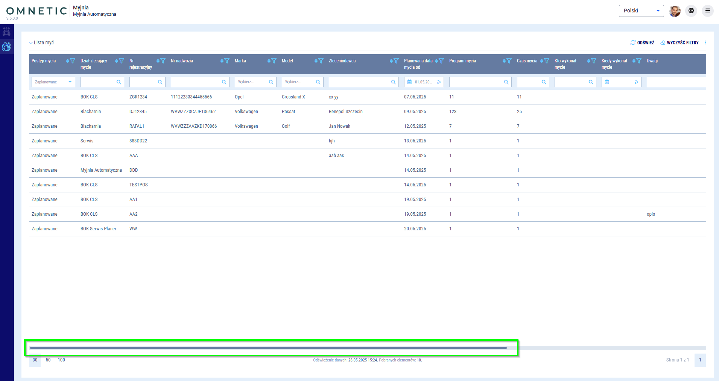The height and width of the screenshot is (381, 719).
Task: Open the Polski language dropdown
Action: 641,11
